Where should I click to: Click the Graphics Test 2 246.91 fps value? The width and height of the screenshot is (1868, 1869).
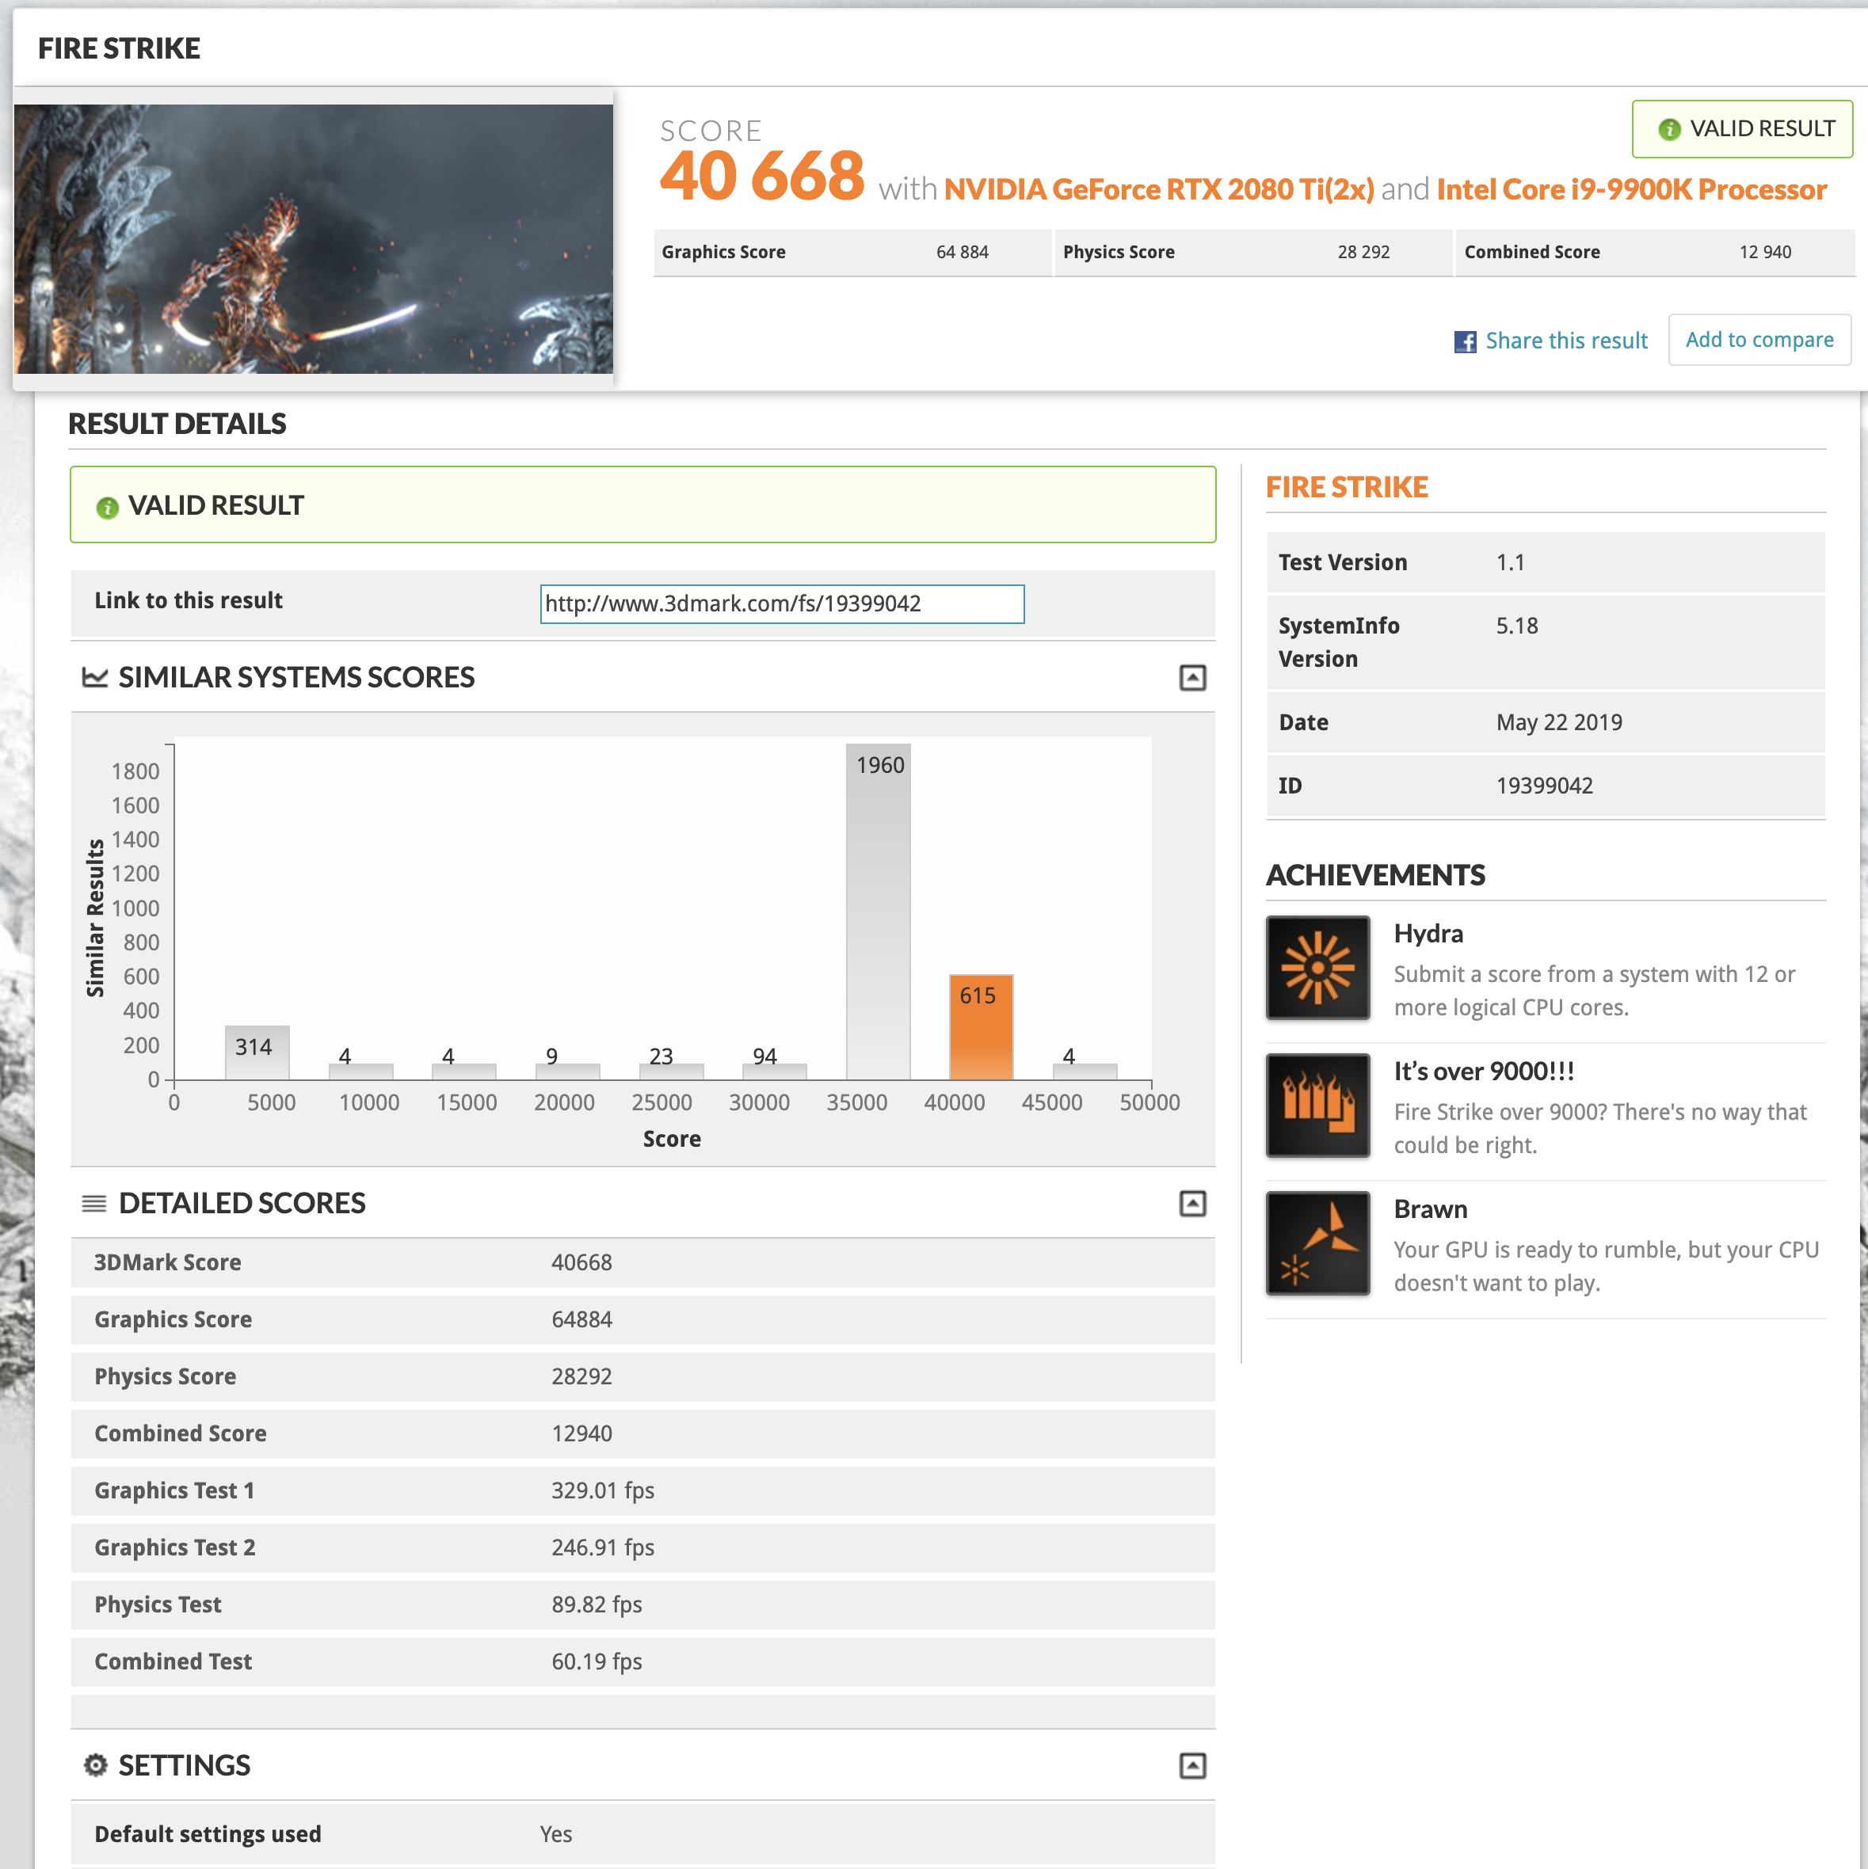[x=603, y=1547]
